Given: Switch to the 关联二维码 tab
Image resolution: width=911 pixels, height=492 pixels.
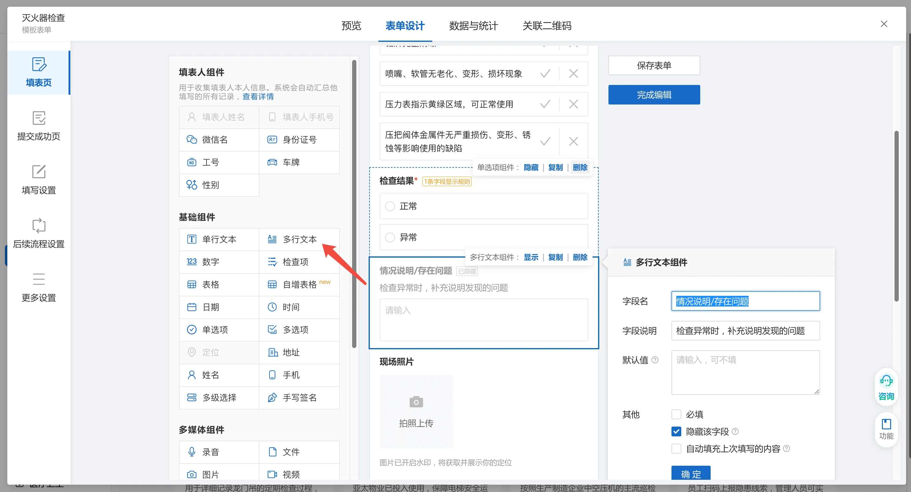Looking at the screenshot, I should click(547, 26).
